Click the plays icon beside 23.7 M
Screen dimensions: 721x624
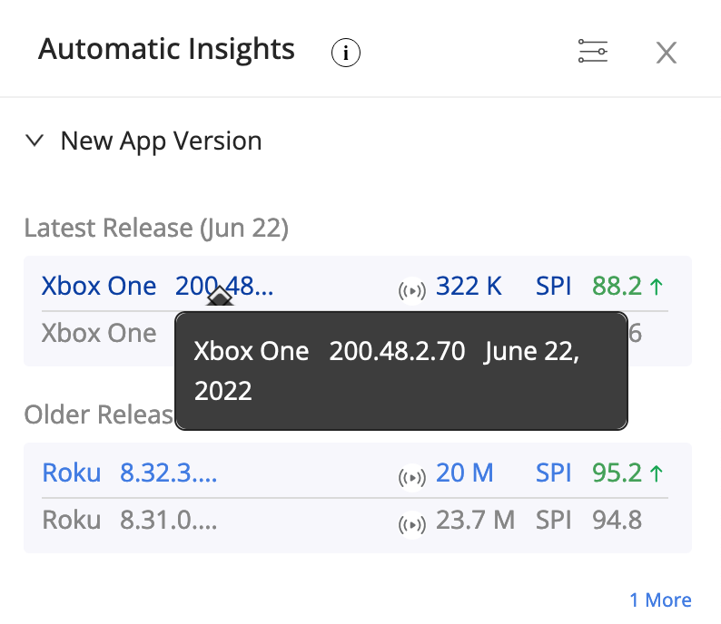(412, 523)
